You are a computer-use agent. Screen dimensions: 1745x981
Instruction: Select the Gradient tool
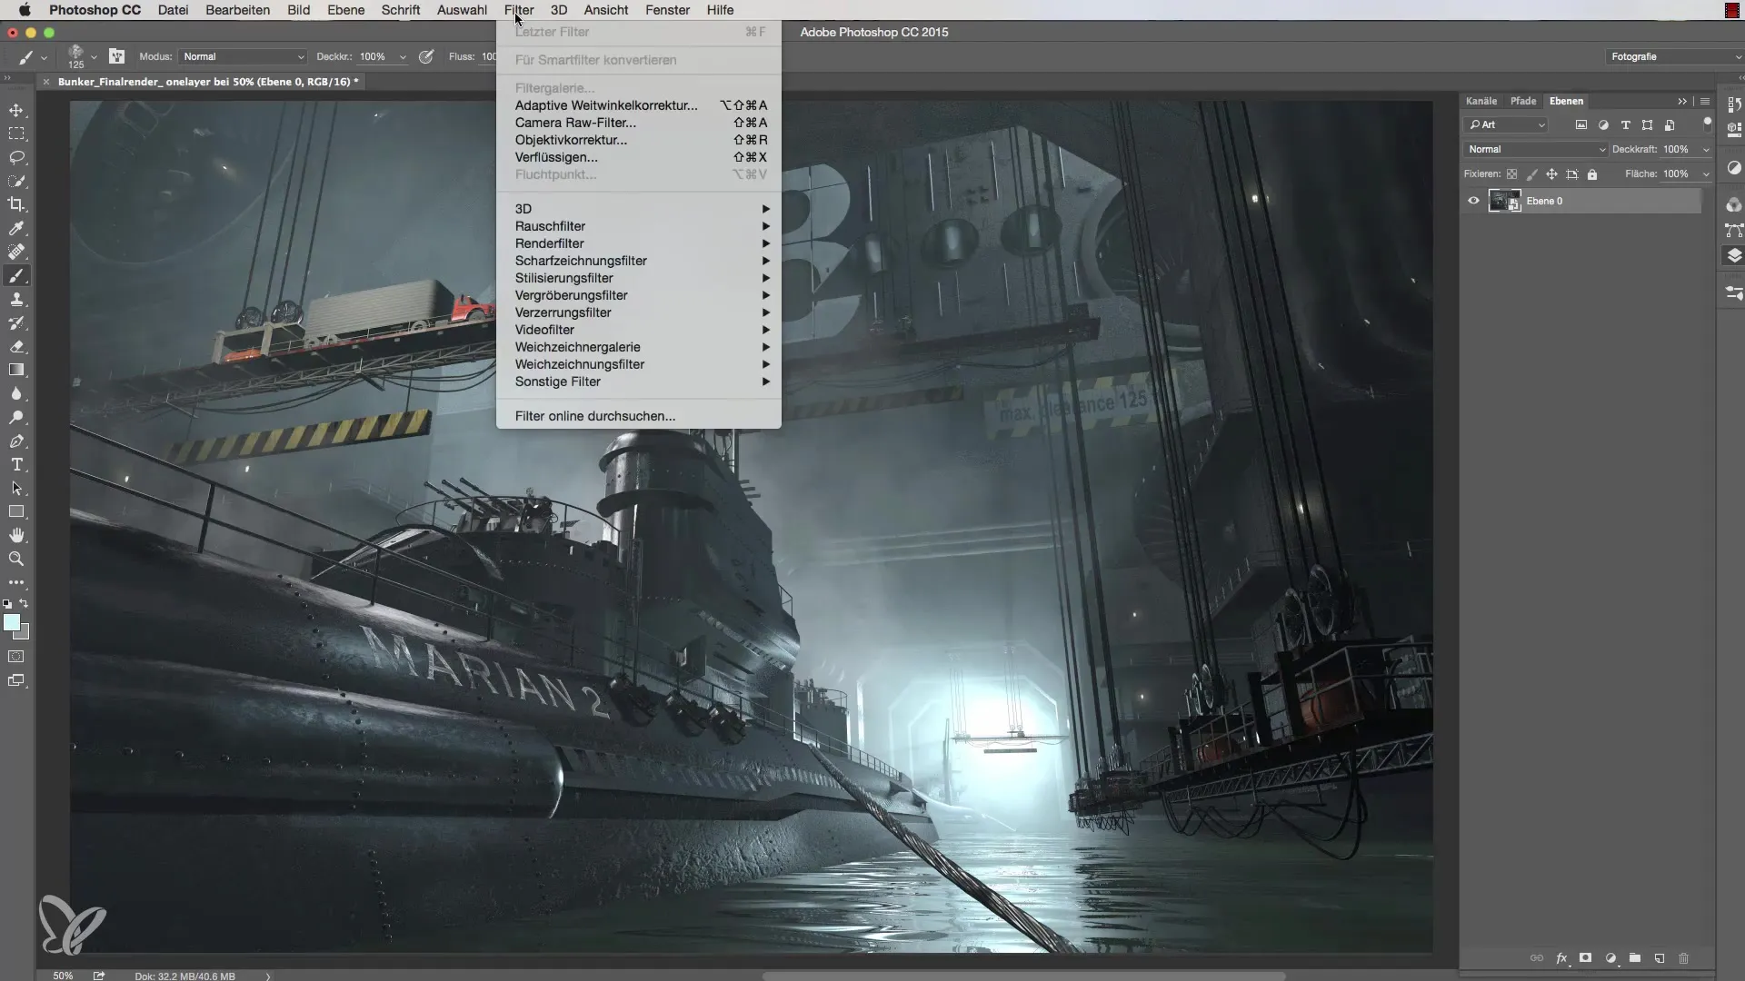tap(16, 370)
